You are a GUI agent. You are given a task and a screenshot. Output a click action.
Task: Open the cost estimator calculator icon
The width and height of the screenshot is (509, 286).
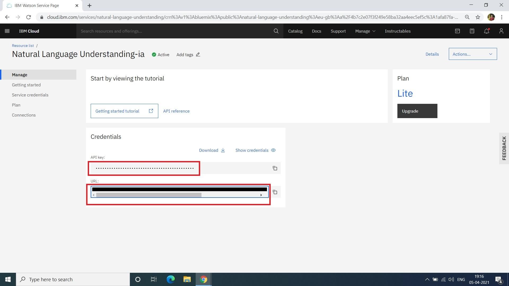472,31
